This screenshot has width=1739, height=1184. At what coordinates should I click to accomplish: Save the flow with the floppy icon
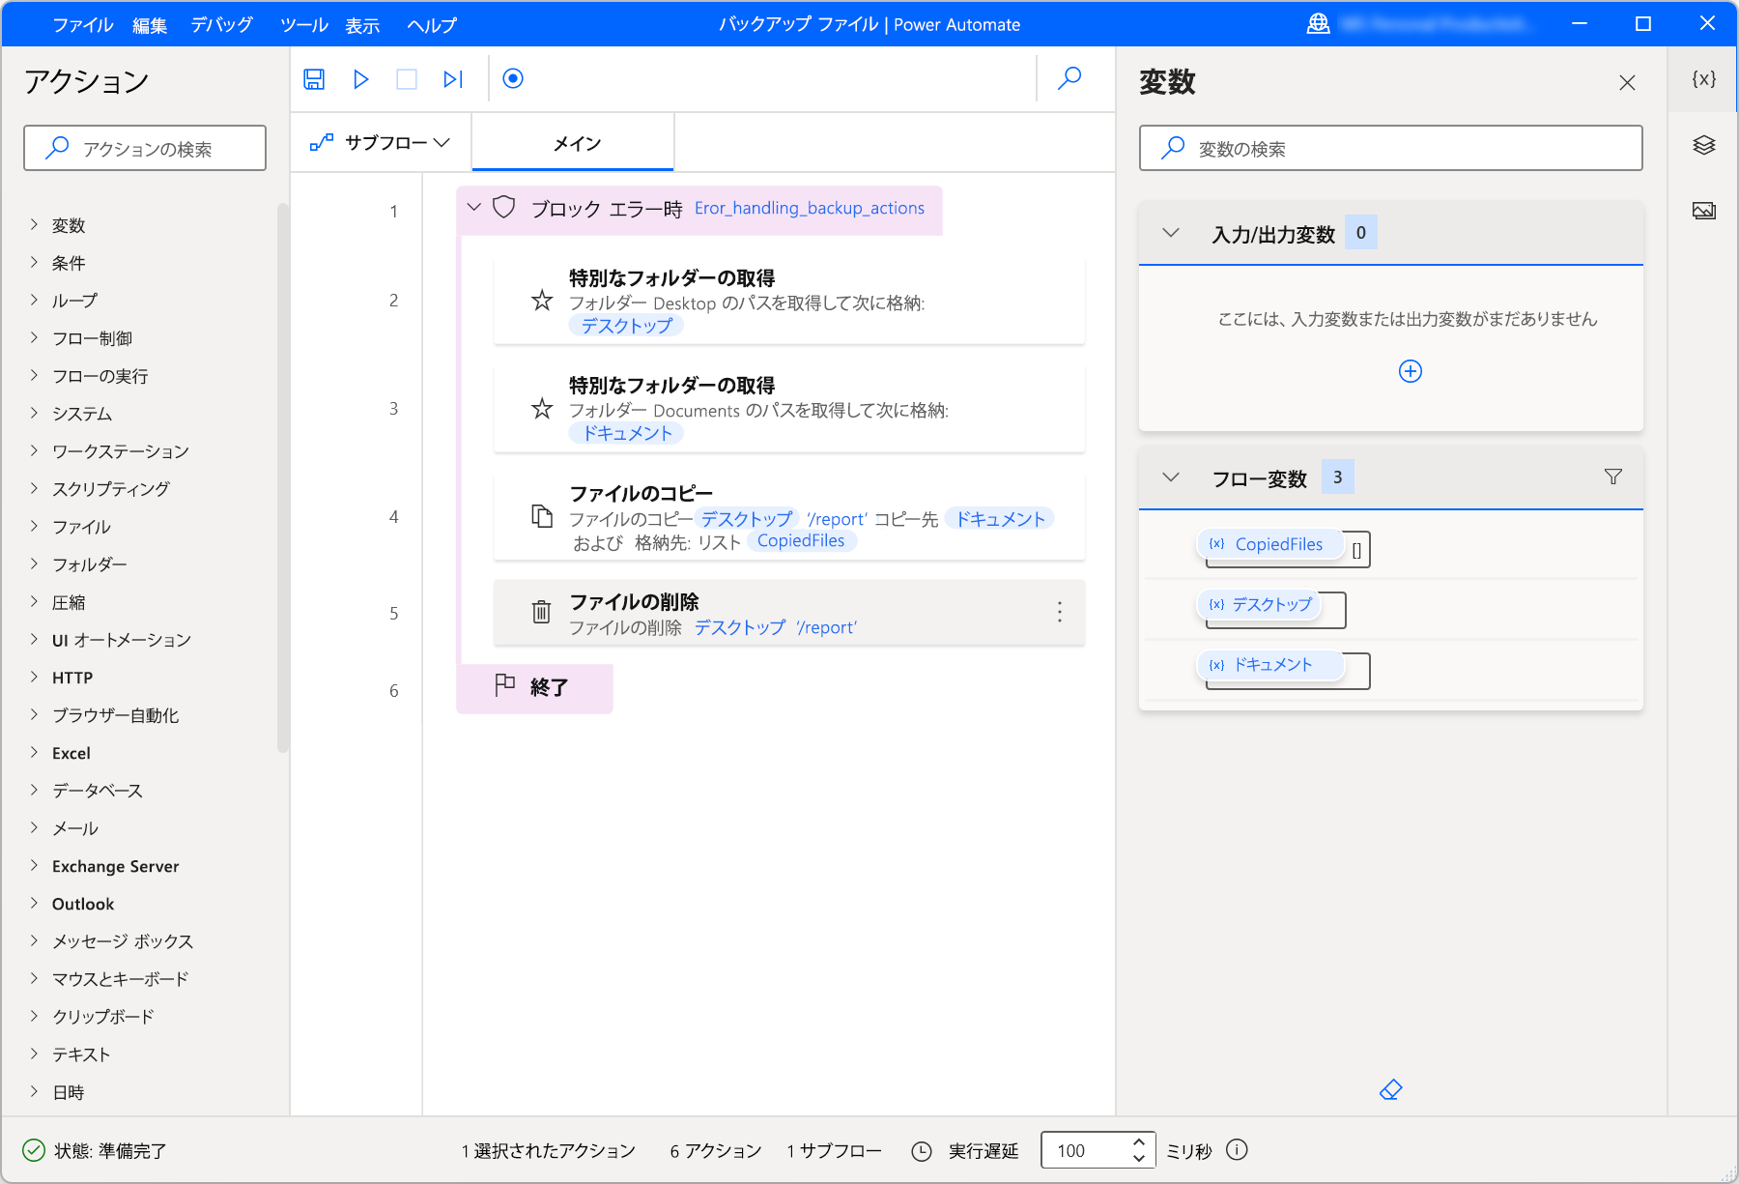[x=314, y=79]
